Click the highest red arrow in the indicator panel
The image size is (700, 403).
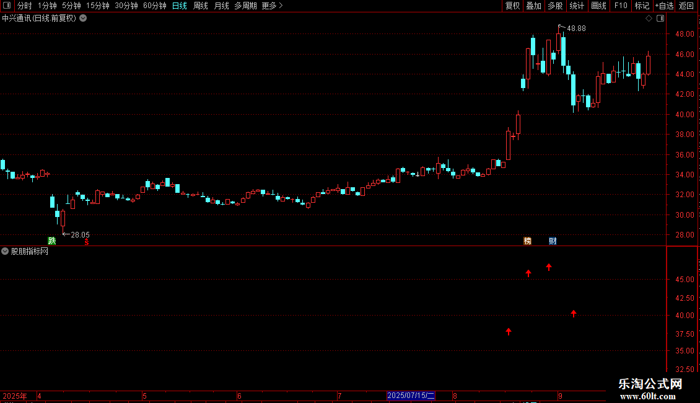[x=549, y=267]
